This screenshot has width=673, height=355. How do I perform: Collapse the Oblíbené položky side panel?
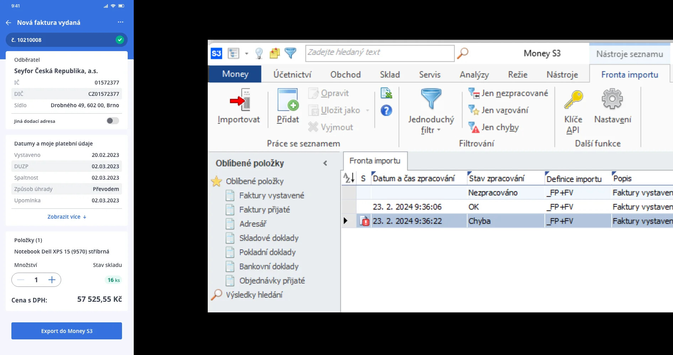(x=325, y=163)
